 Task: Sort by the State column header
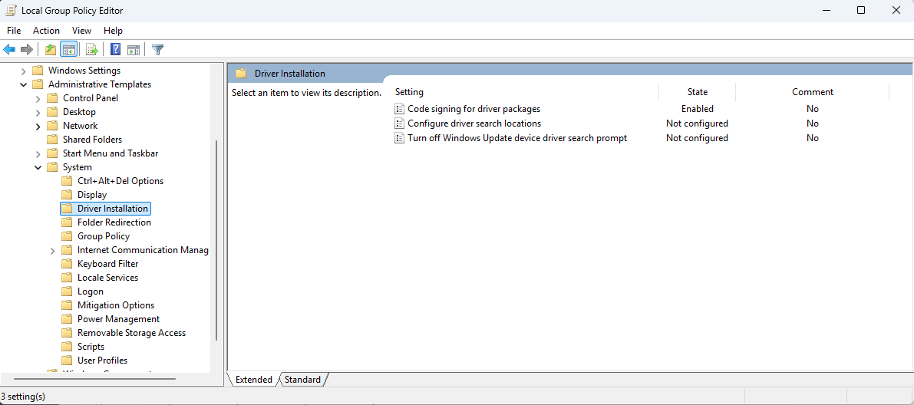697,92
